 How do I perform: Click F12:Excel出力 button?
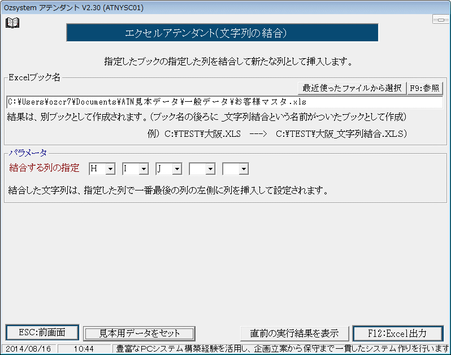pyautogui.click(x=398, y=334)
